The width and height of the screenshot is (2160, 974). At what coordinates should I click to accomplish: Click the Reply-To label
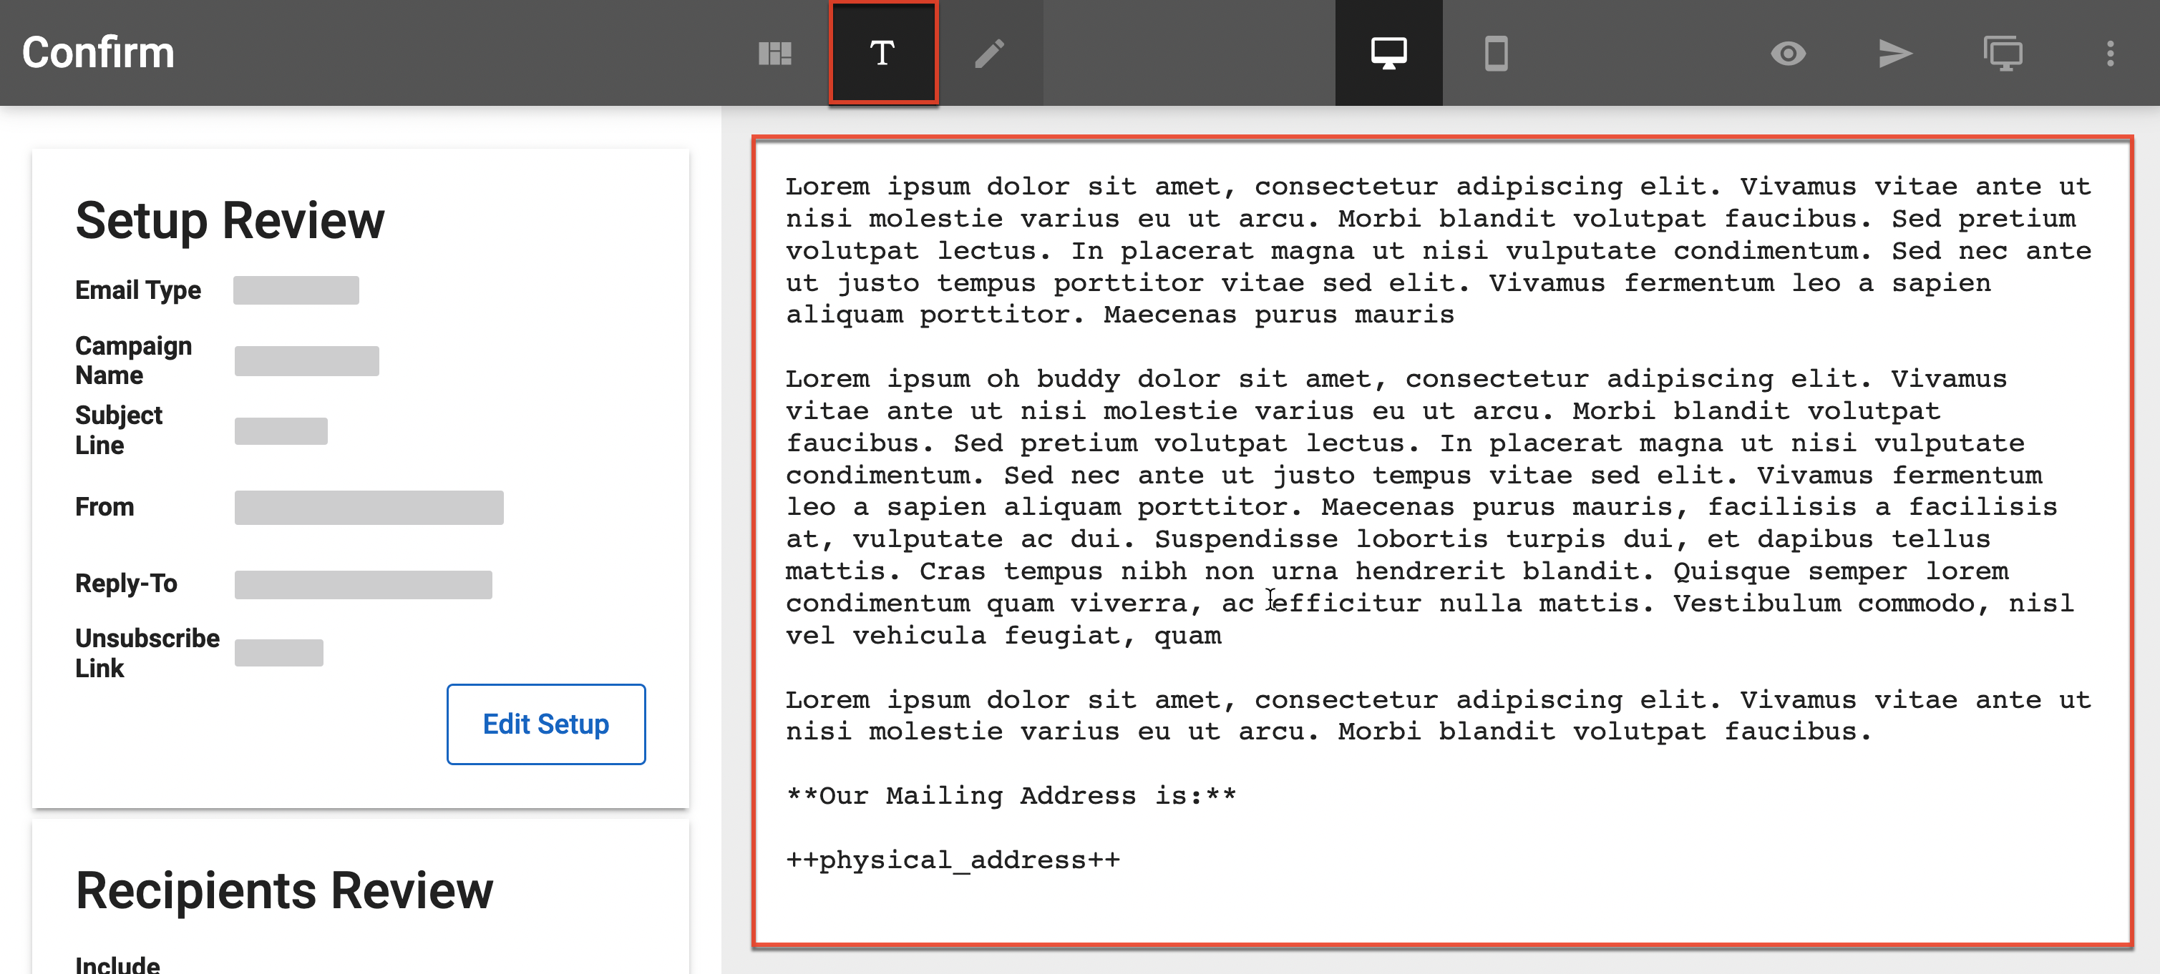point(127,583)
